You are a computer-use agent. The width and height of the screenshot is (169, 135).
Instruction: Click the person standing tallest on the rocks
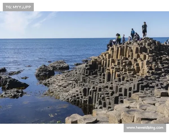(x=144, y=30)
